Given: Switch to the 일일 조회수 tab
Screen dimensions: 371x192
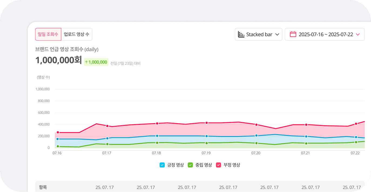Looking at the screenshot, I should coord(48,34).
